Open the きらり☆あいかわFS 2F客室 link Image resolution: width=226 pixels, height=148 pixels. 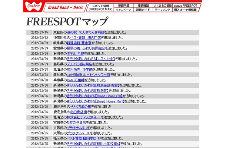coord(93,85)
